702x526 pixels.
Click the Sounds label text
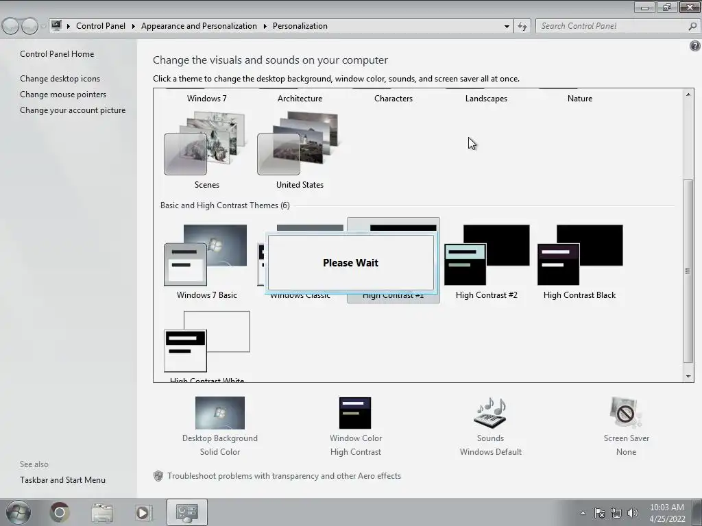coord(490,438)
